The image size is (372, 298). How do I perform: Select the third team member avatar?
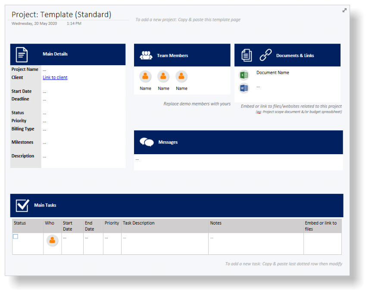(181, 76)
